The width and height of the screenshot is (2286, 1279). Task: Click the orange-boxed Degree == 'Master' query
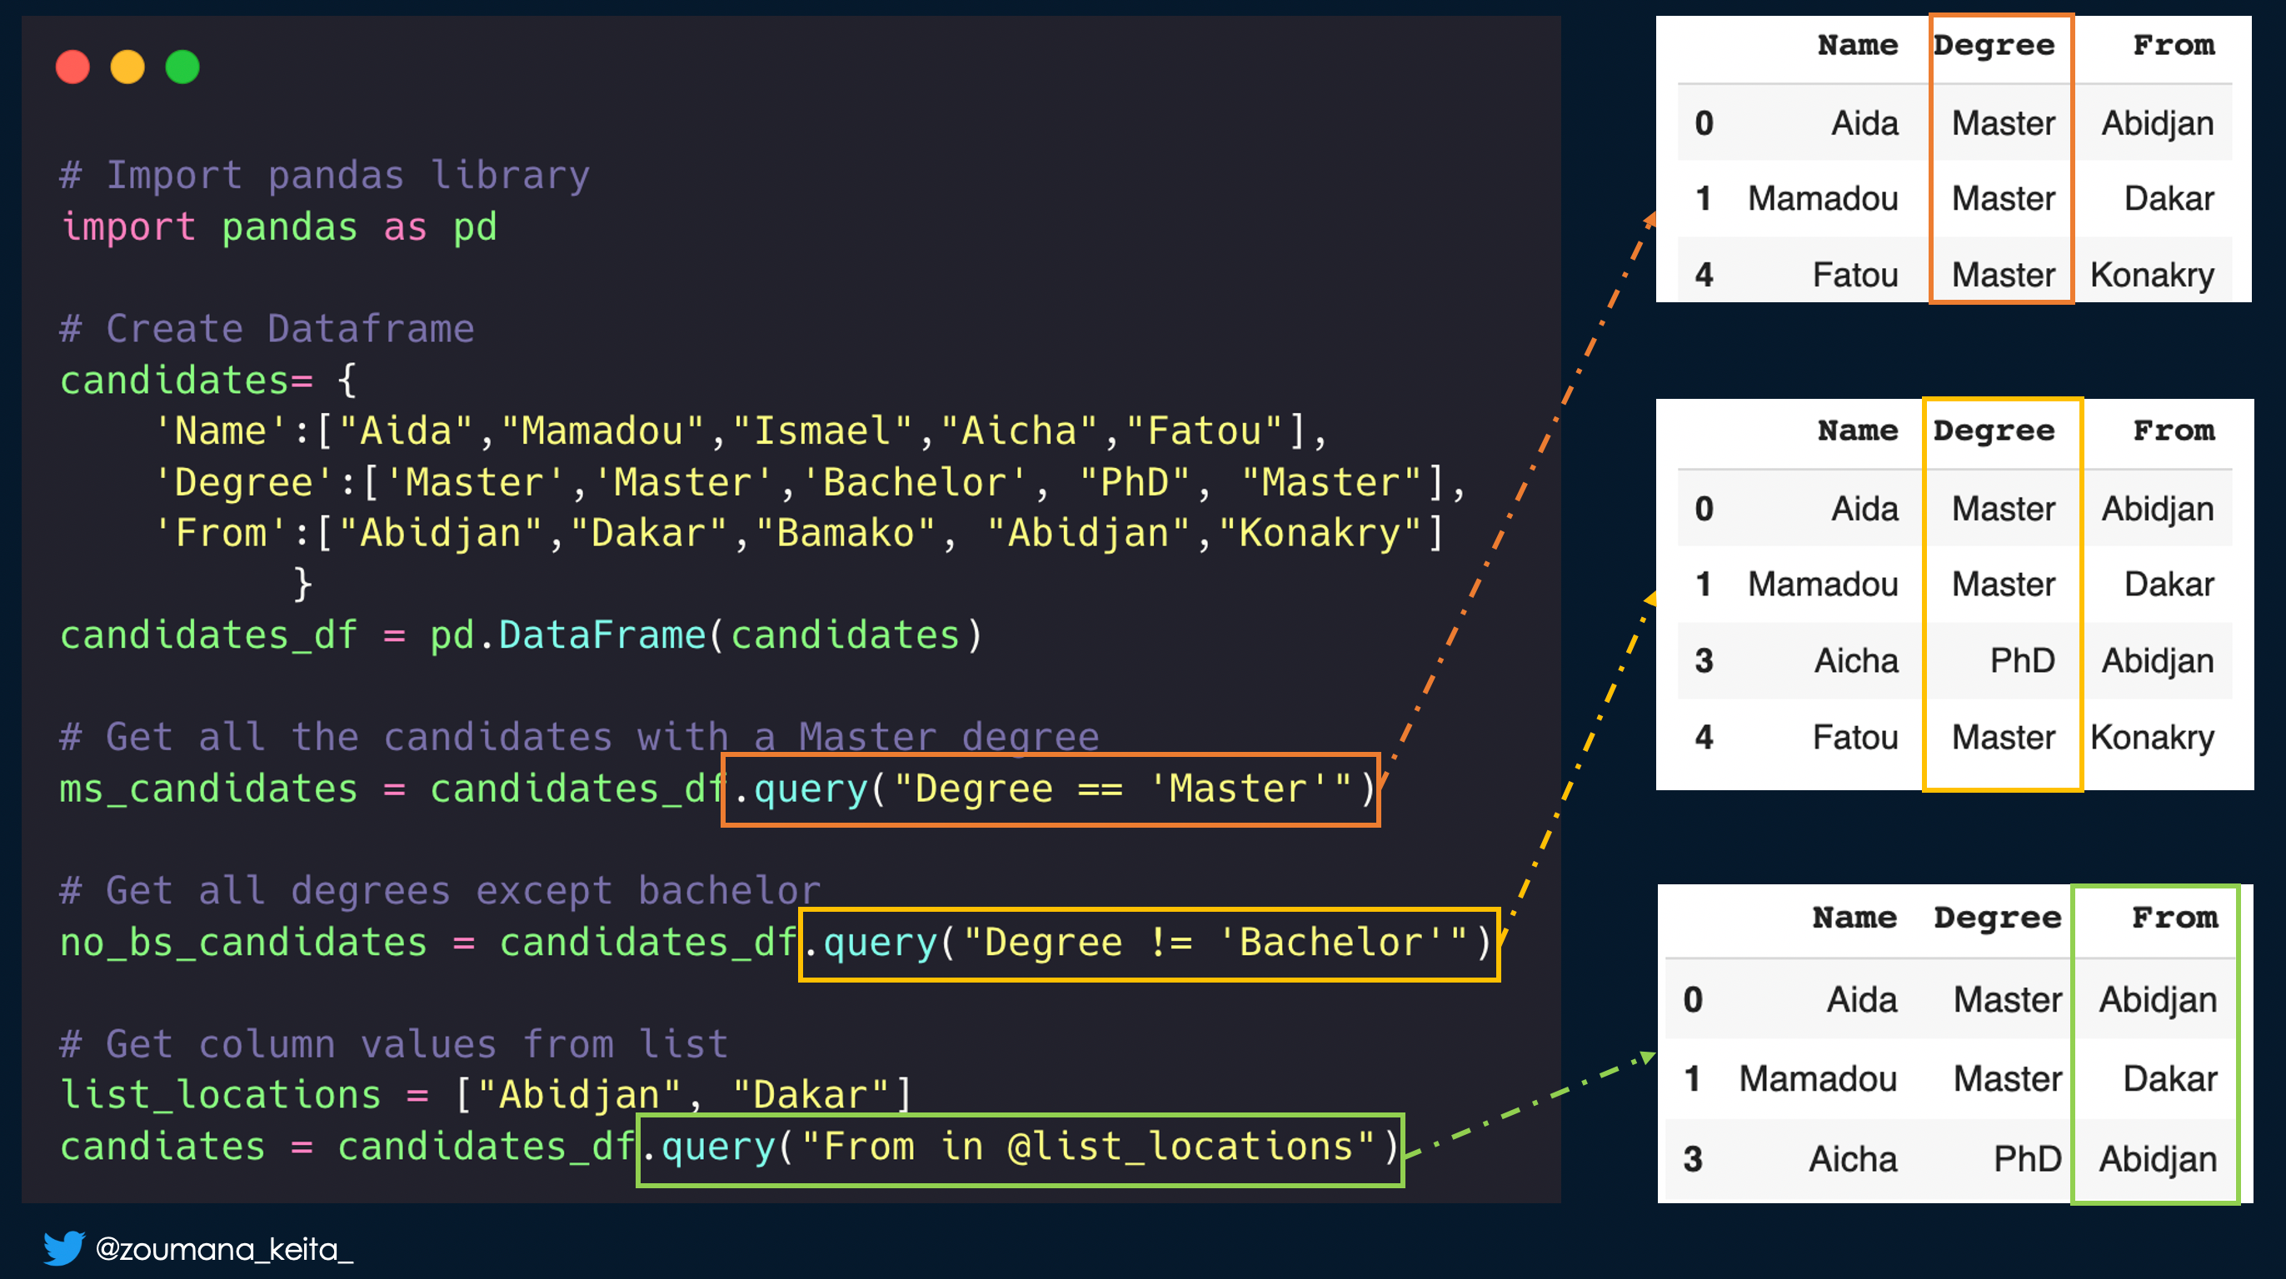[1051, 789]
